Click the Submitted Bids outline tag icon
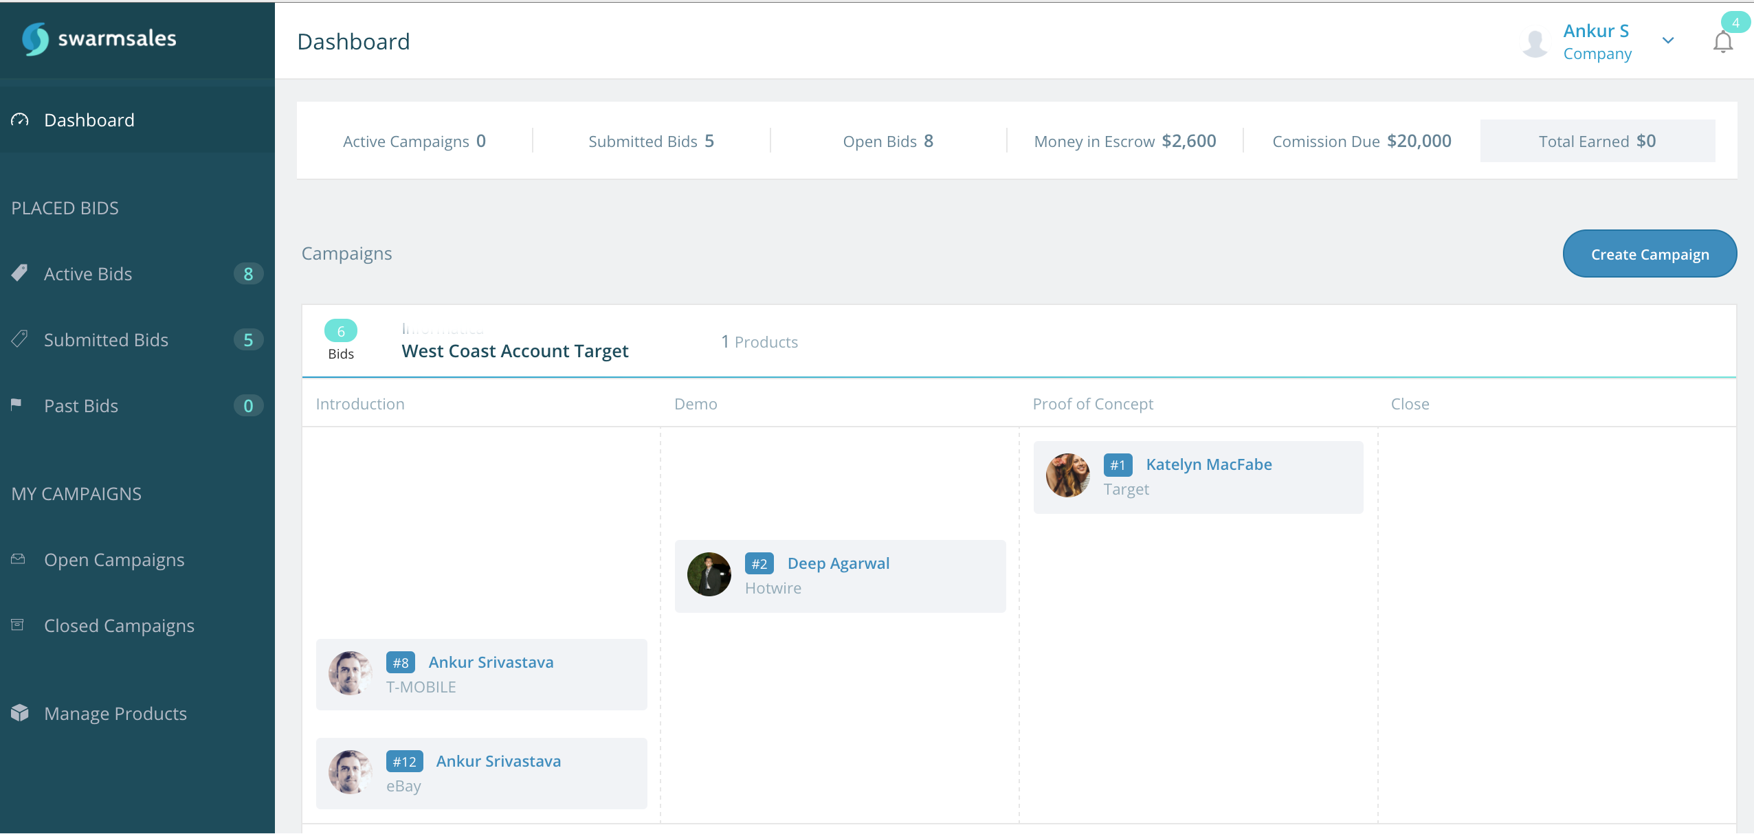1754x834 pixels. point(20,339)
